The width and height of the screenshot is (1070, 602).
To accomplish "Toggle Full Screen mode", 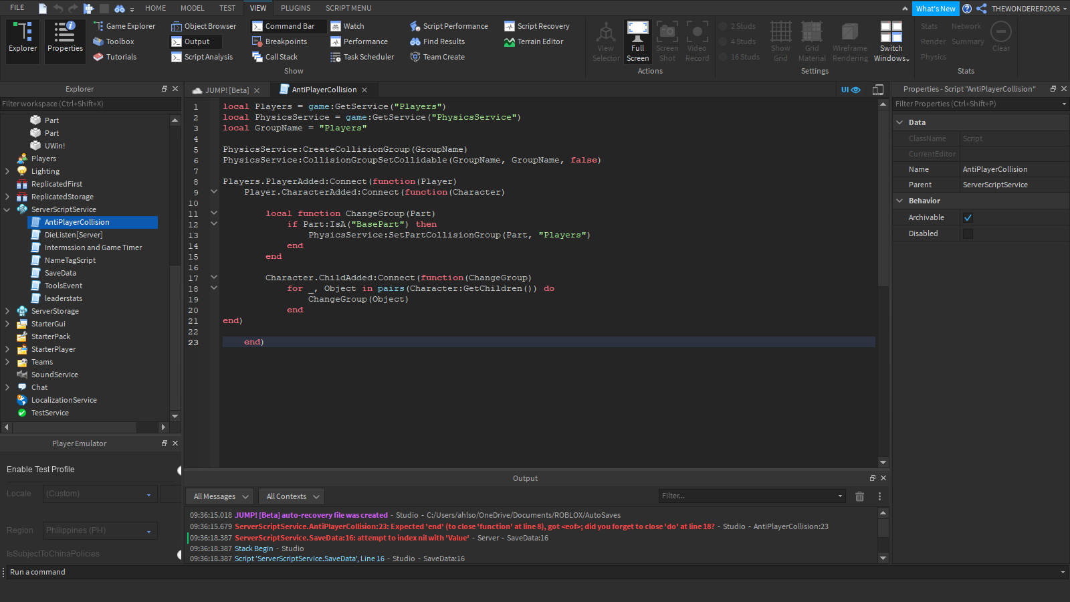I will pos(637,41).
